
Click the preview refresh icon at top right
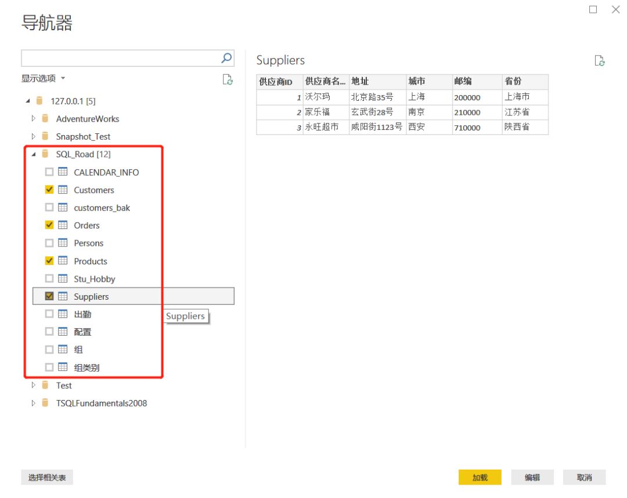click(x=600, y=61)
